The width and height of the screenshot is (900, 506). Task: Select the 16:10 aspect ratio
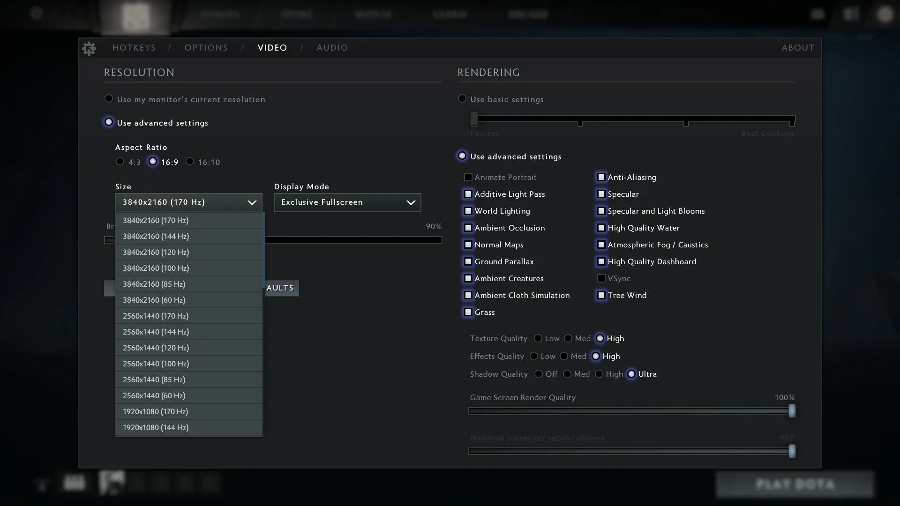190,162
